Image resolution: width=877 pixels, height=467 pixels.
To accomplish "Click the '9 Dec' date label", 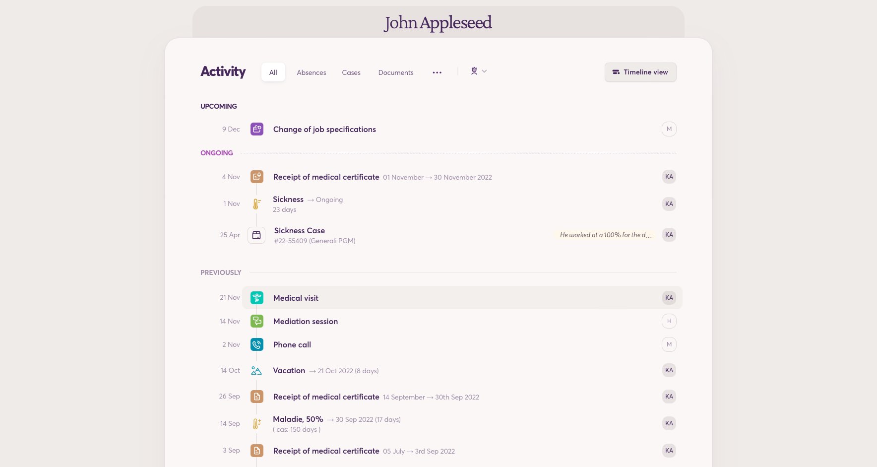I will pyautogui.click(x=231, y=129).
